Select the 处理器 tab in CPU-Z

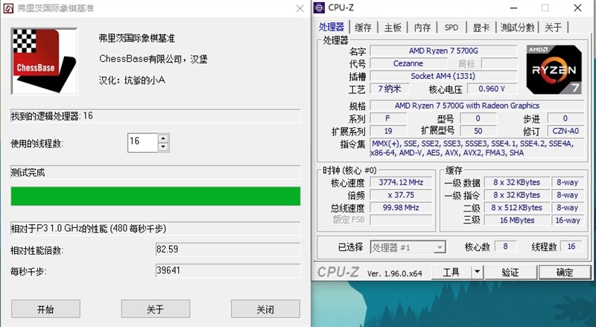(x=332, y=27)
